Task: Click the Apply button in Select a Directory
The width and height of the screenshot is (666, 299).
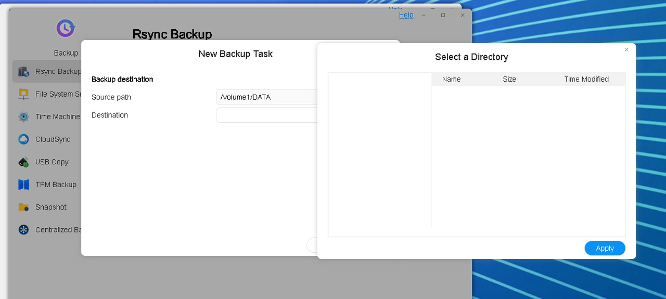Action: tap(605, 248)
